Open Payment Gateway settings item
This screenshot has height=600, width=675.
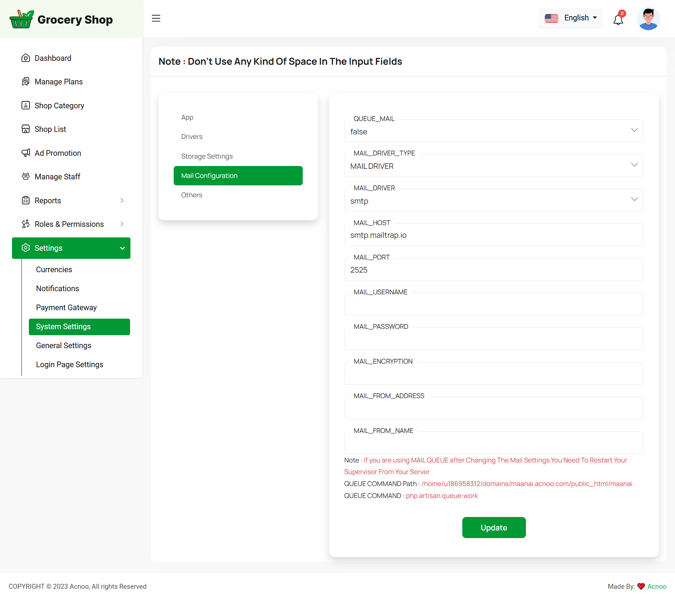66,307
